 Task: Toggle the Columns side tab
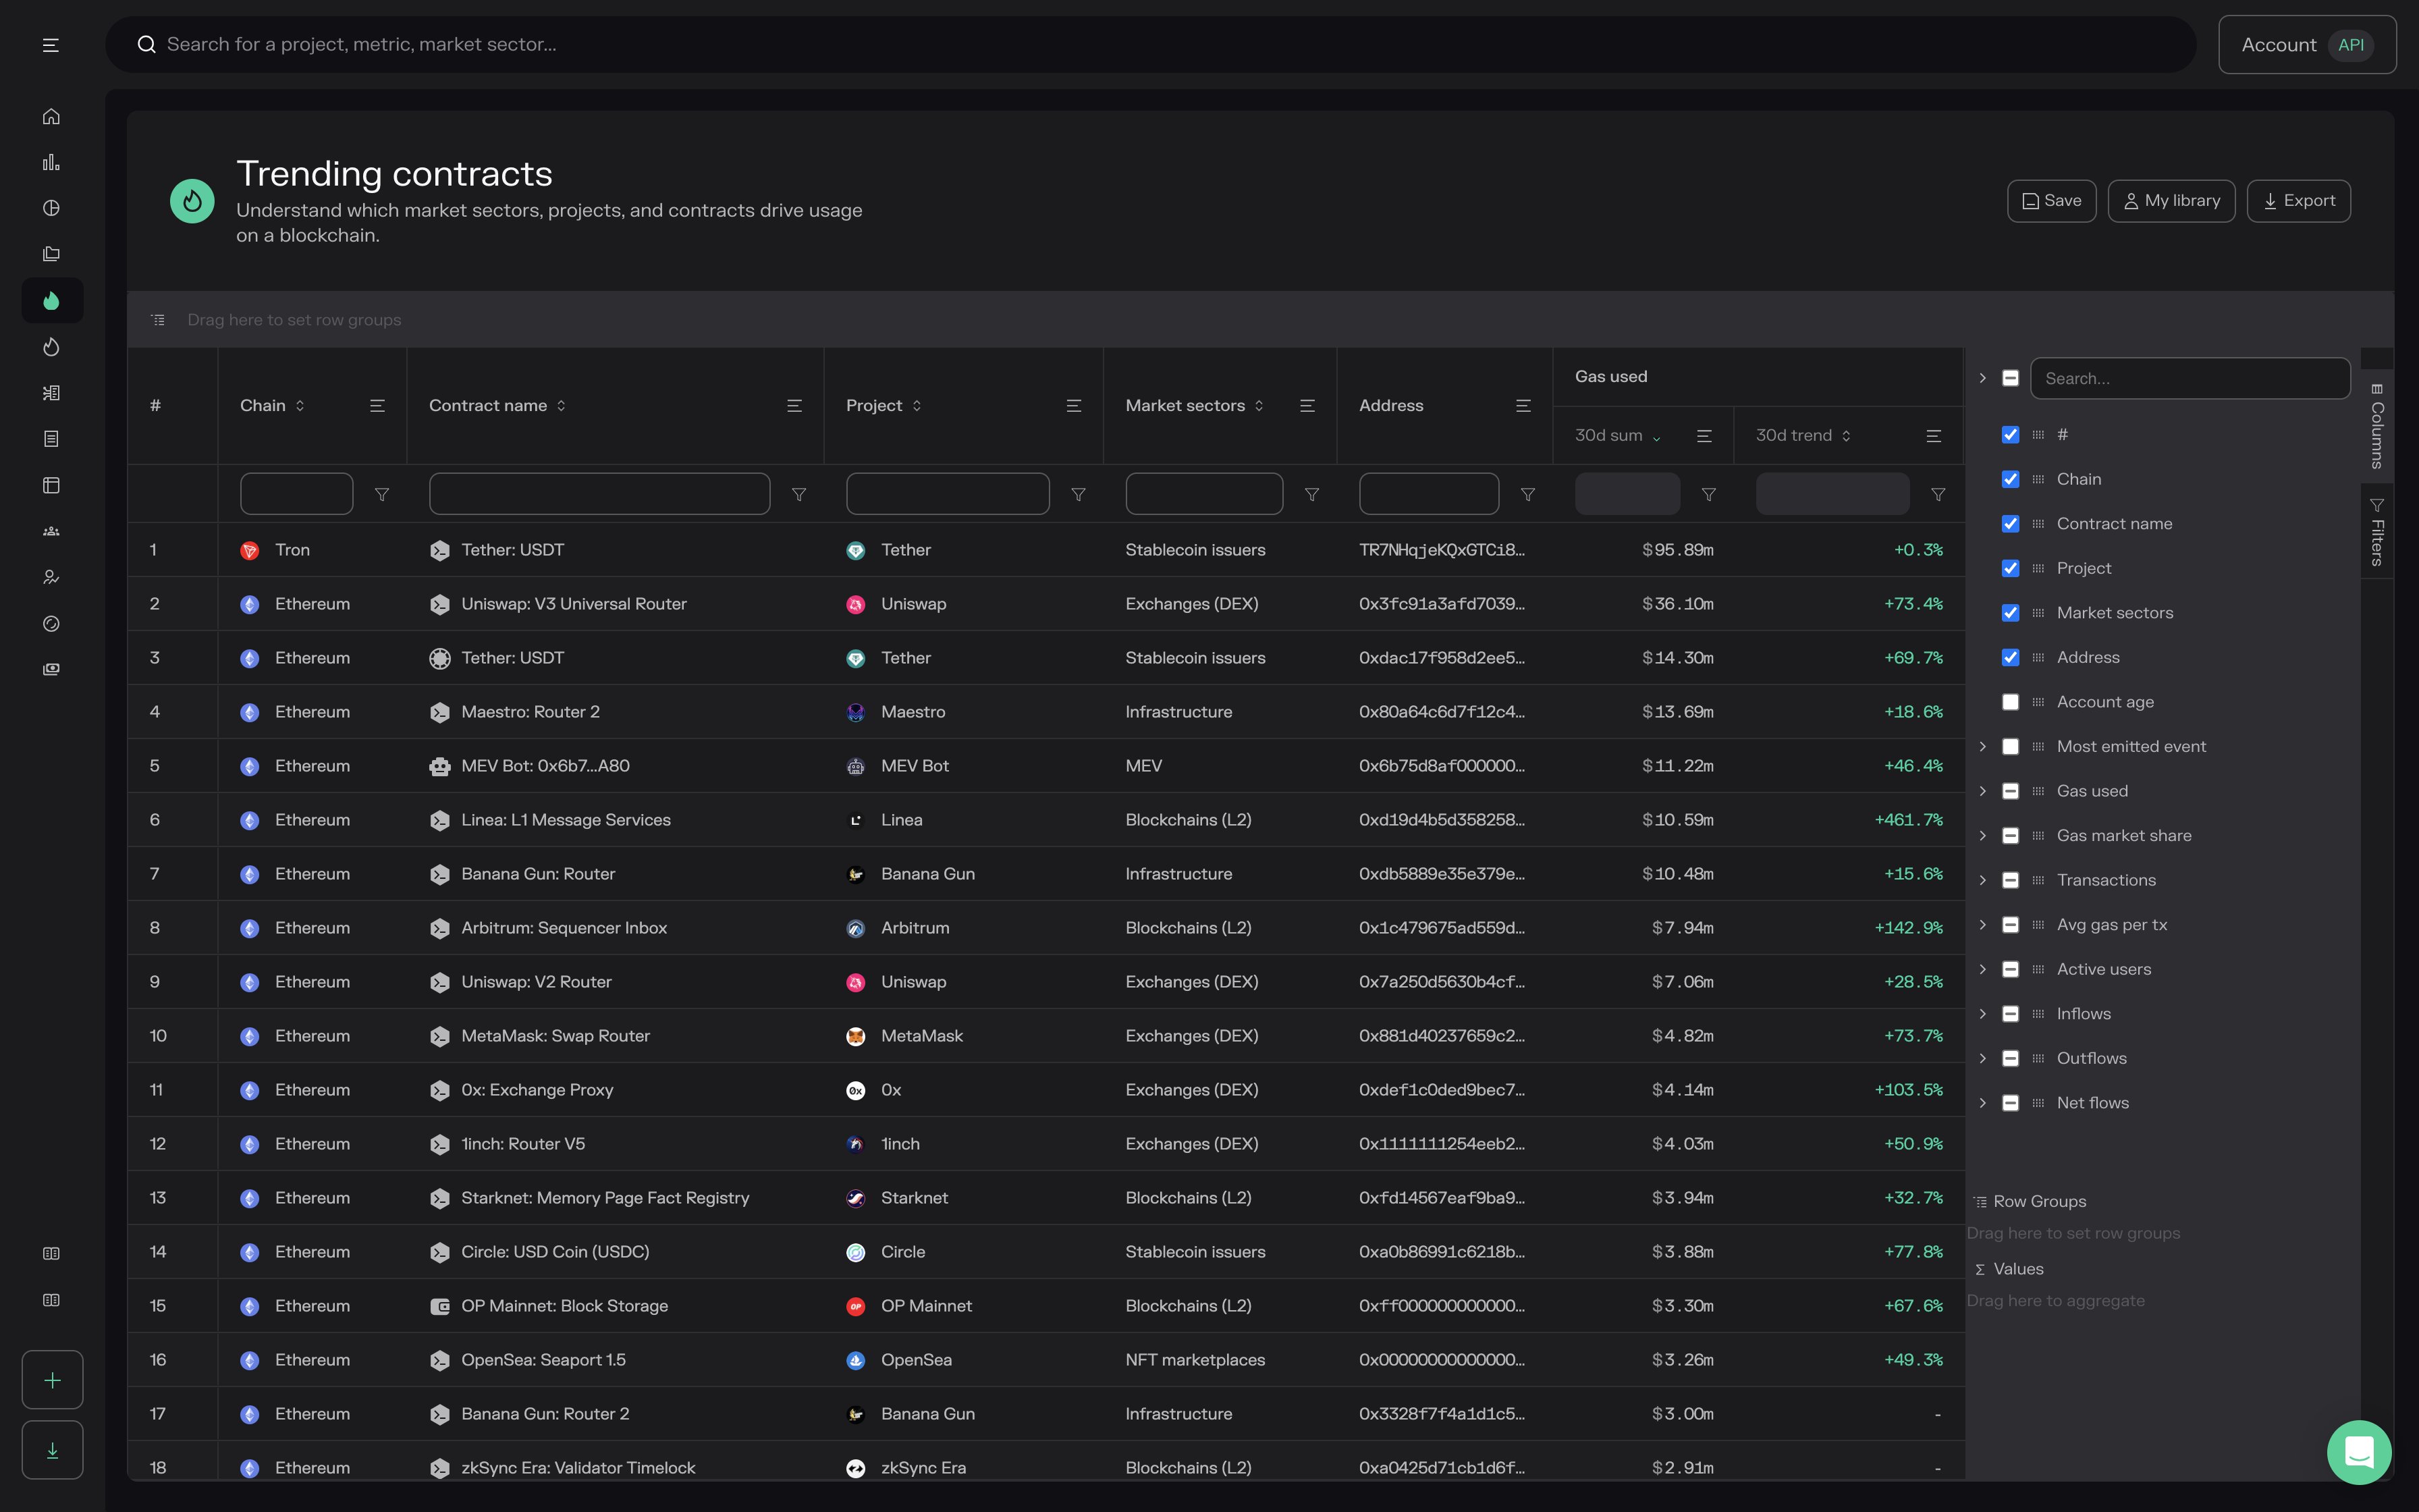[x=2377, y=426]
